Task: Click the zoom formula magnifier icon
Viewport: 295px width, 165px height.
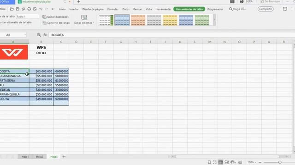Action: tap(39, 35)
